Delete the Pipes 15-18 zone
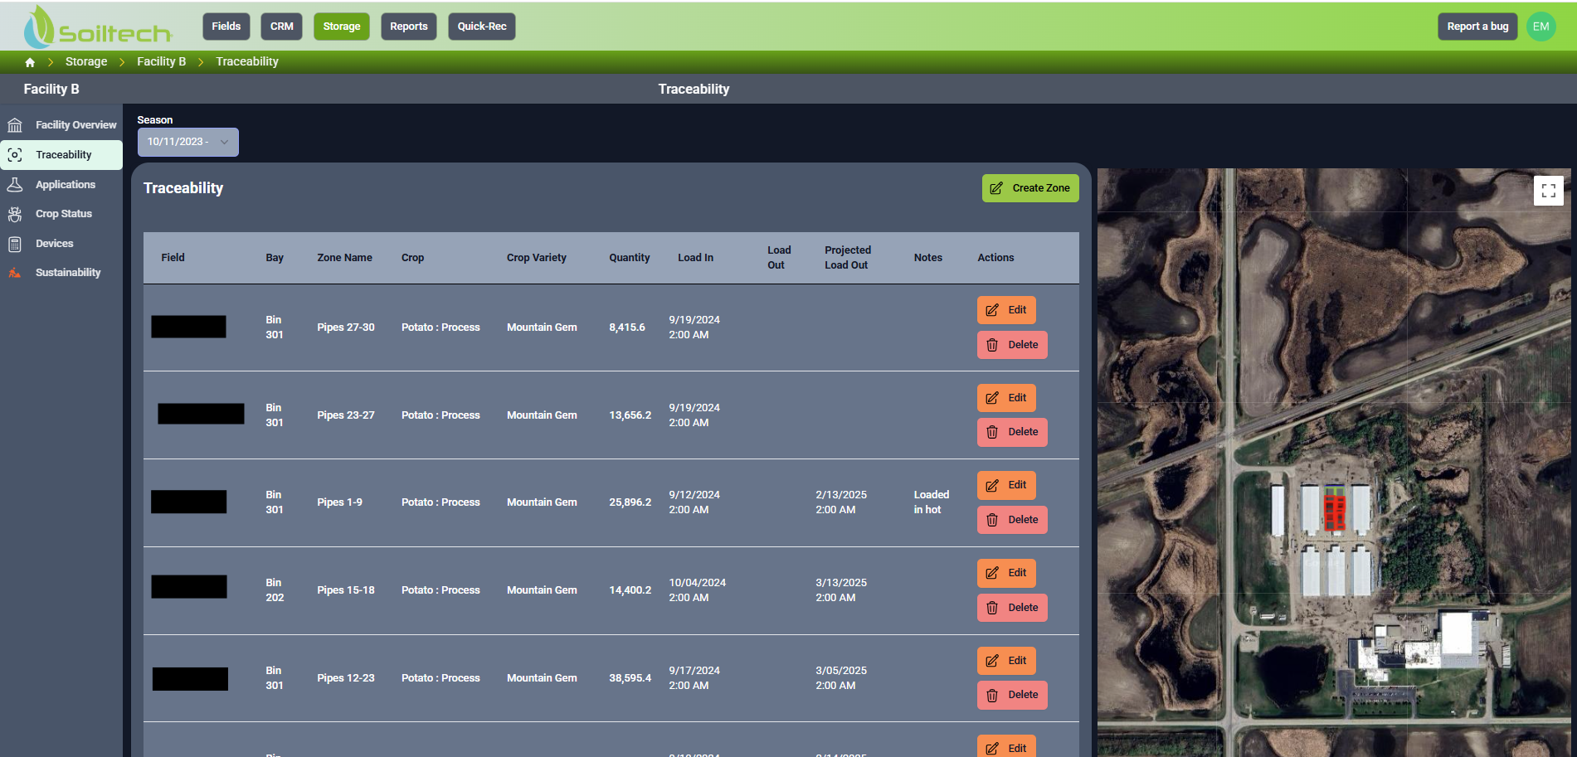 click(1012, 608)
